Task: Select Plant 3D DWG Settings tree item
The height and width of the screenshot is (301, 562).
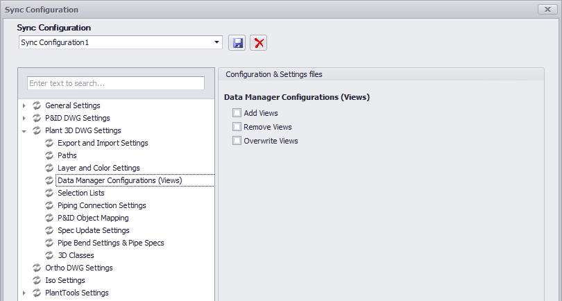Action: (x=83, y=131)
